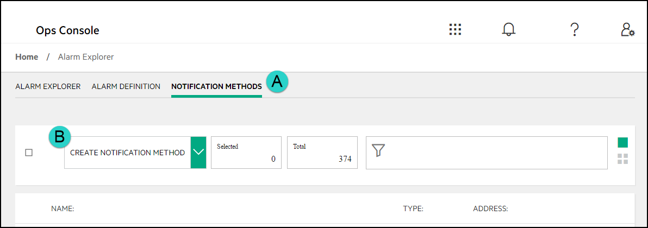Switch to the green list view icon
The width and height of the screenshot is (648, 228).
tap(622, 143)
